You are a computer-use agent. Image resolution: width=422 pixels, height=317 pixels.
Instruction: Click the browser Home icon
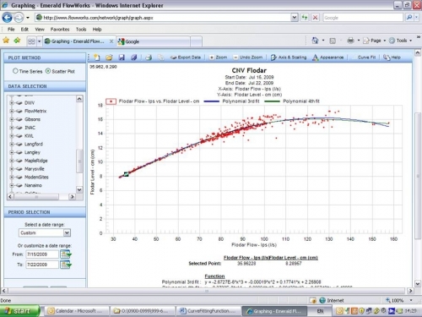[315, 41]
